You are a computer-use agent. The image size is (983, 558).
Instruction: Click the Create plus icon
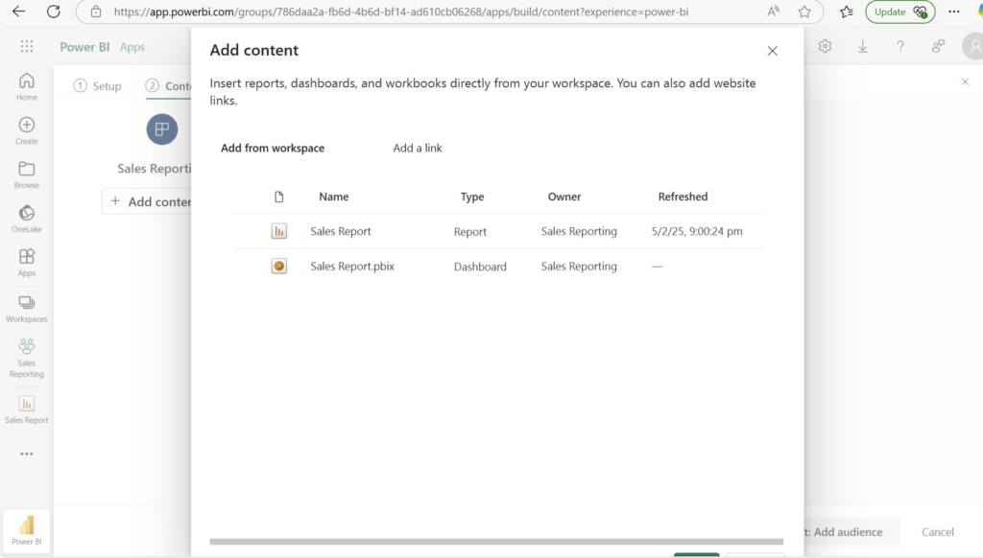tap(27, 130)
